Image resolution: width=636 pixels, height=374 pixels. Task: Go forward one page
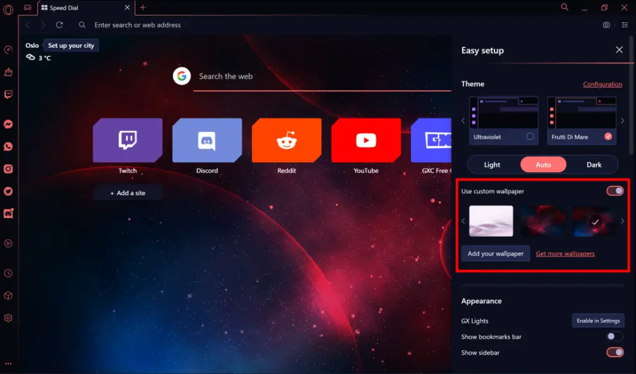43,25
